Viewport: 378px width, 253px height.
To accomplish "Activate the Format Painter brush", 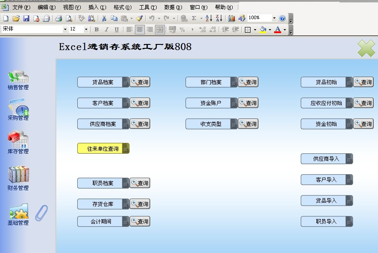I will point(139,18).
